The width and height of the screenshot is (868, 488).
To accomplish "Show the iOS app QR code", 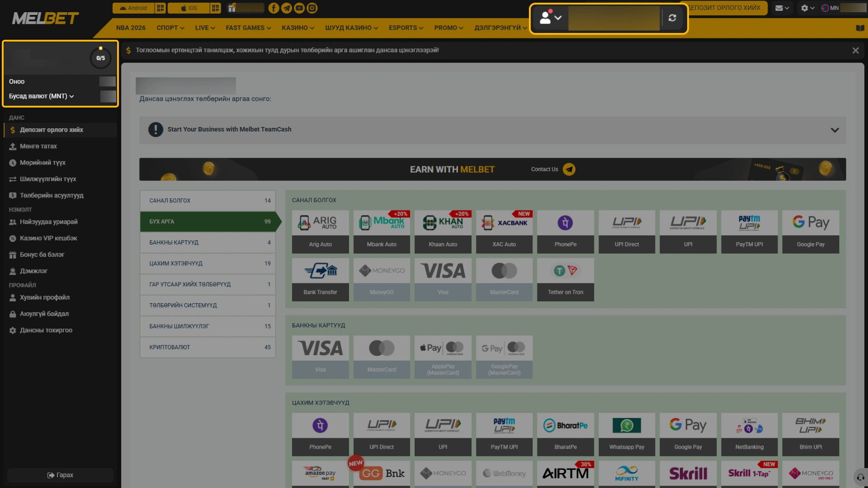I will tap(216, 8).
